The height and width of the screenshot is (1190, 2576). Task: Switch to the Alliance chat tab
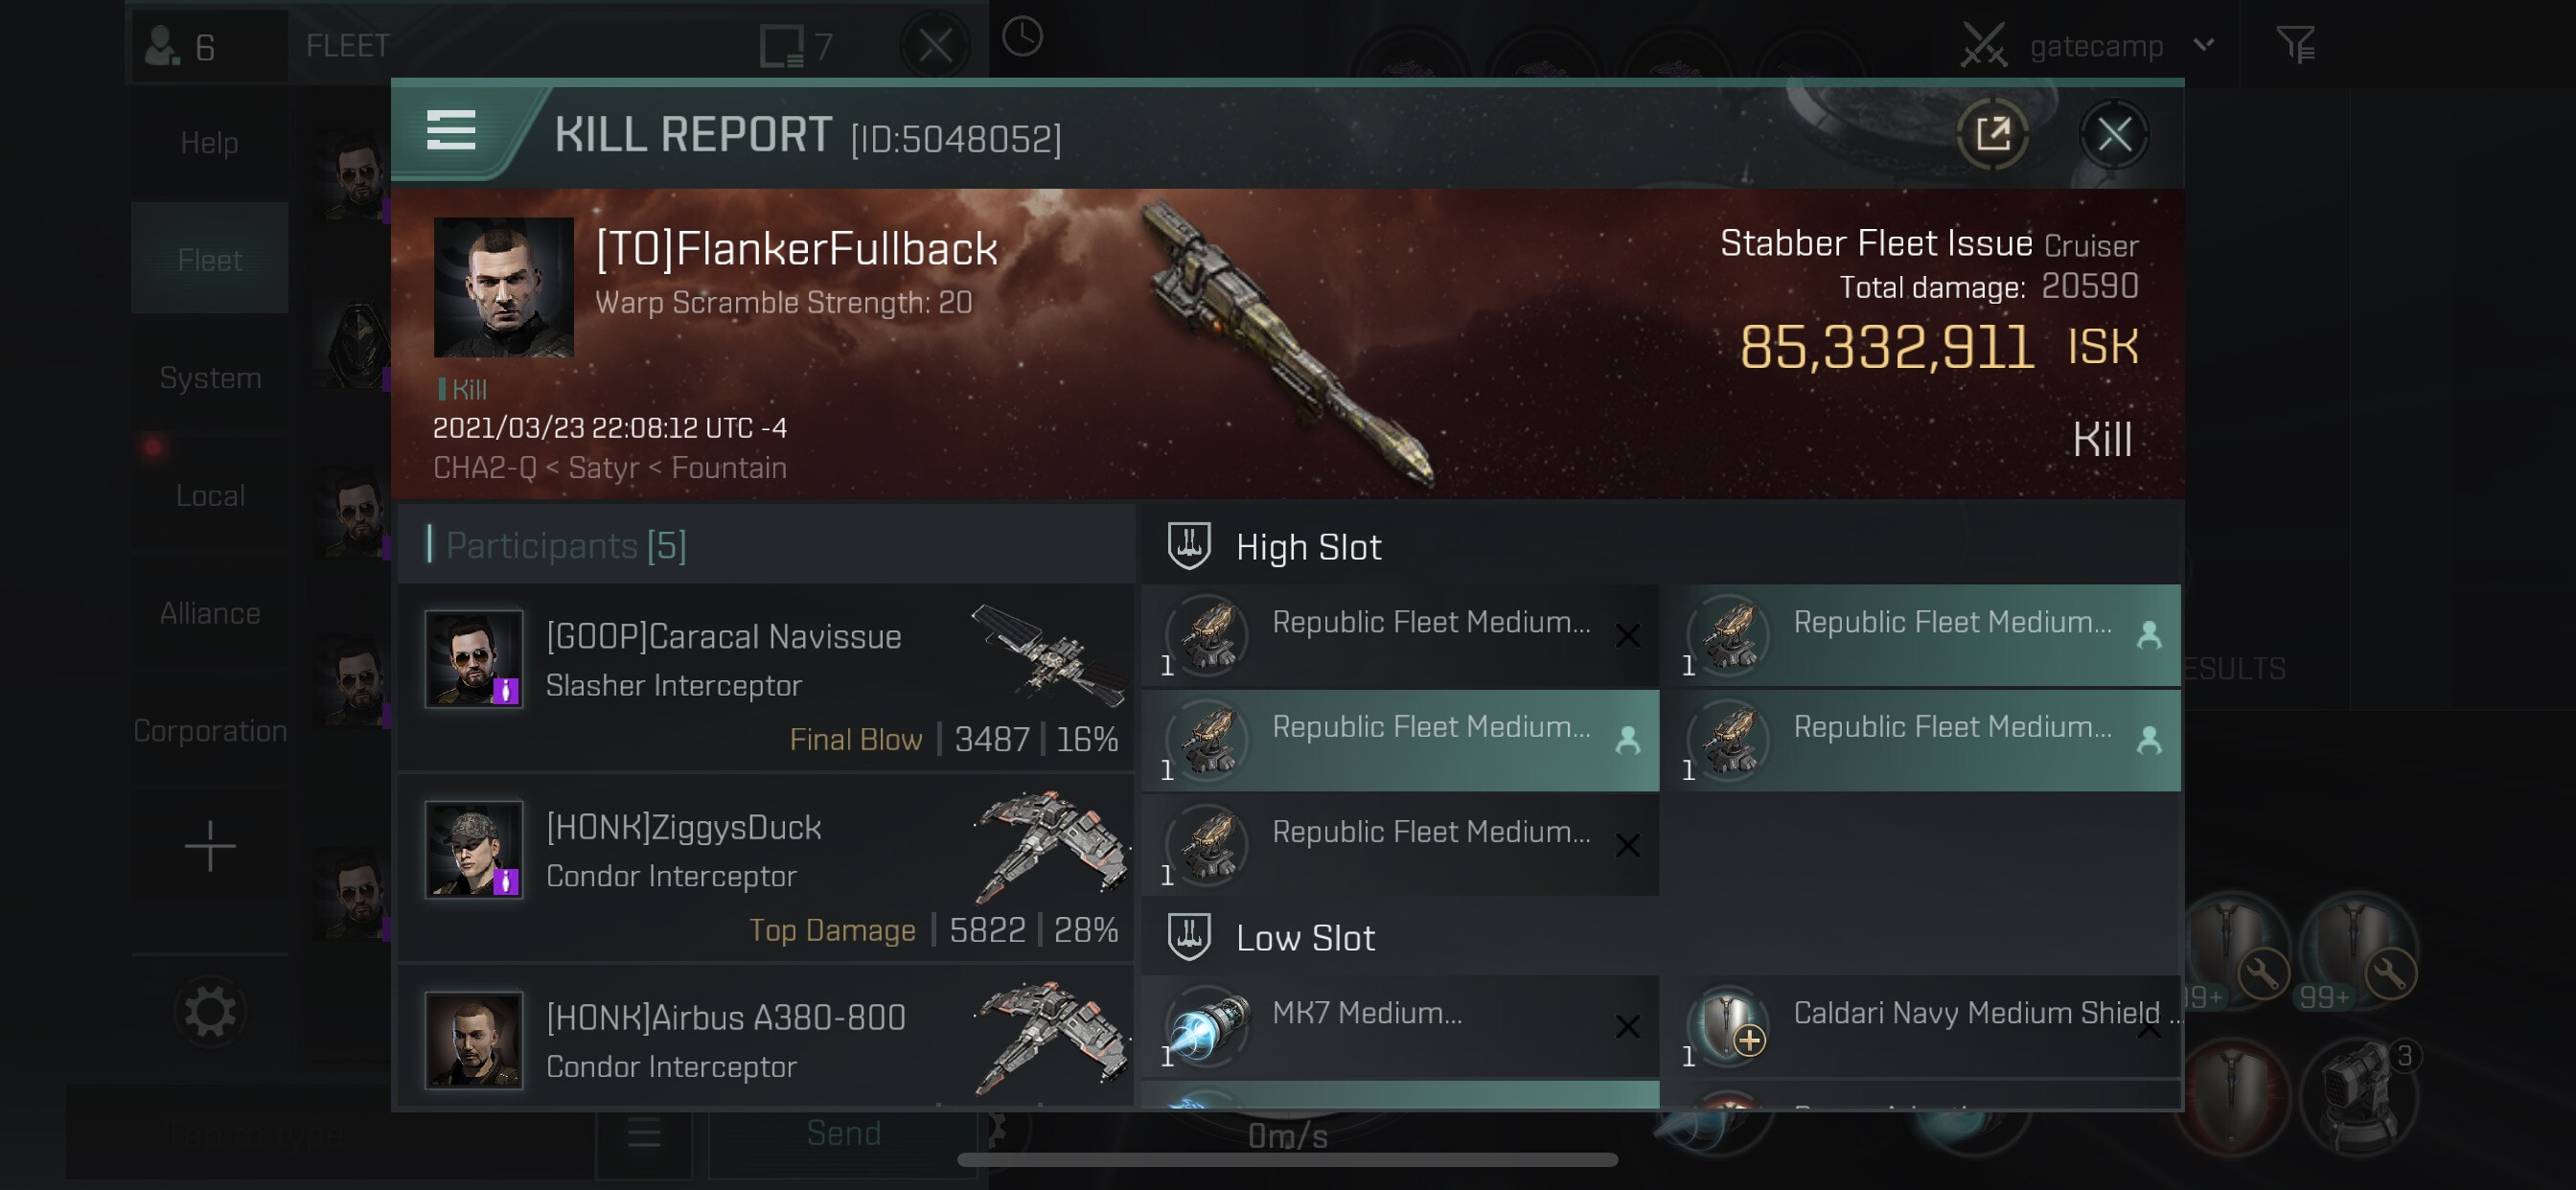210,613
